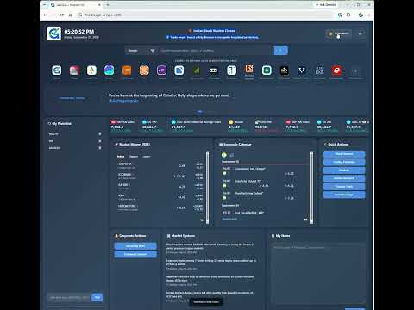Click the watchlist symbol input field
414x310 pixels.
click(x=69, y=298)
